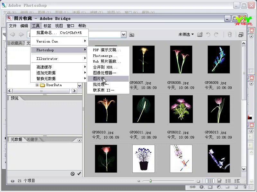Expand the Version Cue submenu
This screenshot has height=192, width=257.
[x=60, y=41]
